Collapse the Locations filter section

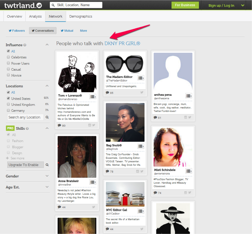(47, 86)
